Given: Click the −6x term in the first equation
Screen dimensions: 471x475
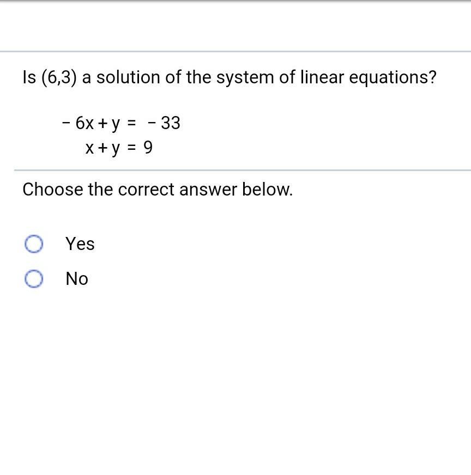Looking at the screenshot, I should [78, 124].
